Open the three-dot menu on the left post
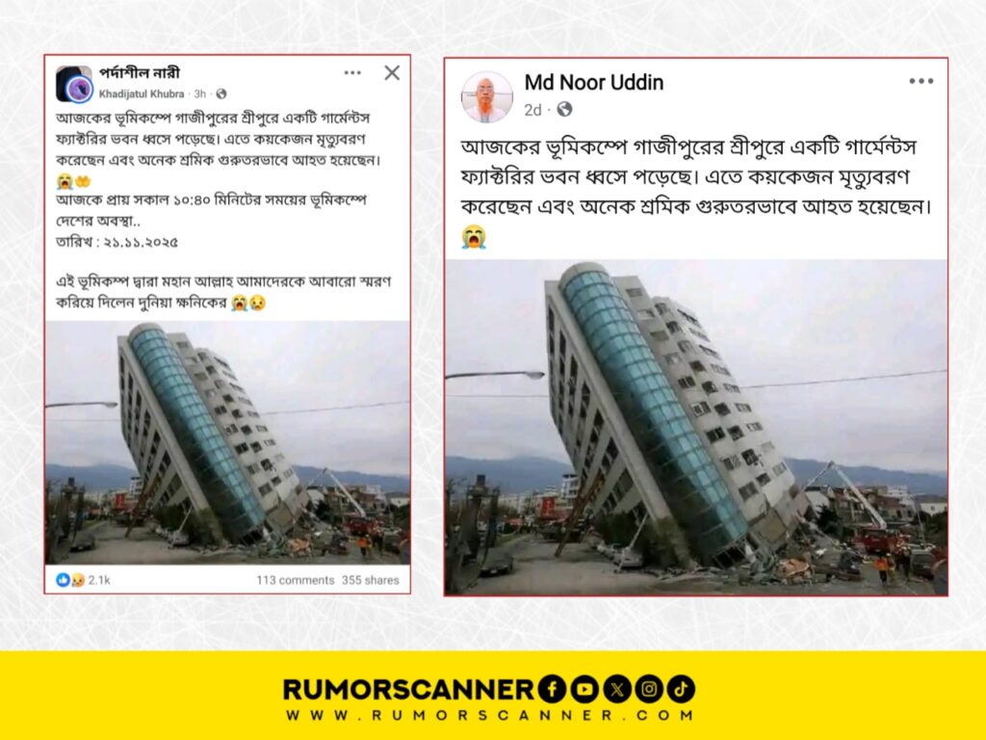This screenshot has width=986, height=740. pyautogui.click(x=352, y=73)
